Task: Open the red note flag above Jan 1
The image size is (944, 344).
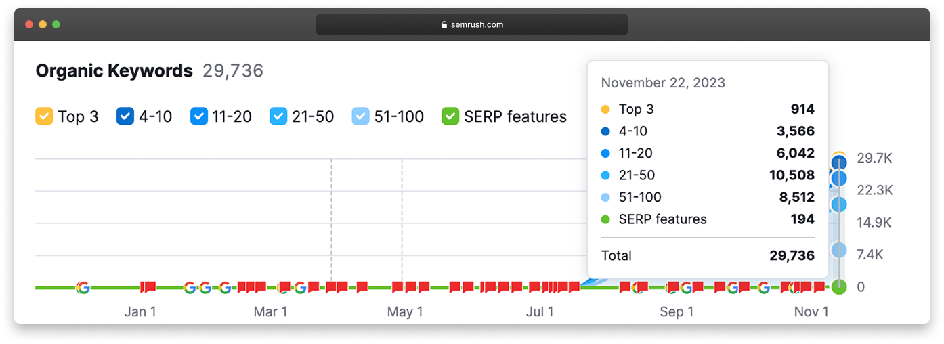Action: tap(148, 287)
